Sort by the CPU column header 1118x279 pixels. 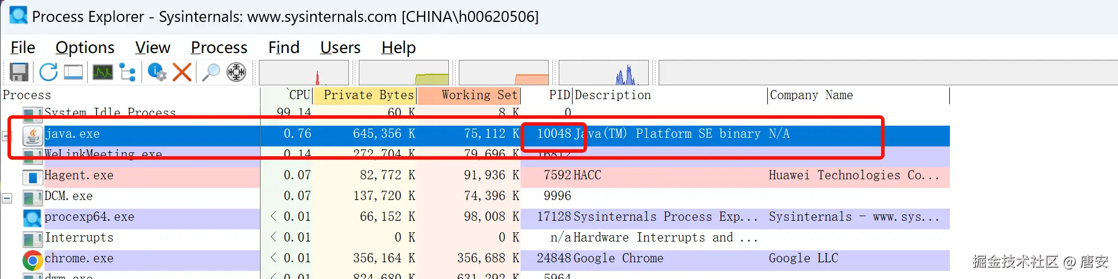click(287, 95)
